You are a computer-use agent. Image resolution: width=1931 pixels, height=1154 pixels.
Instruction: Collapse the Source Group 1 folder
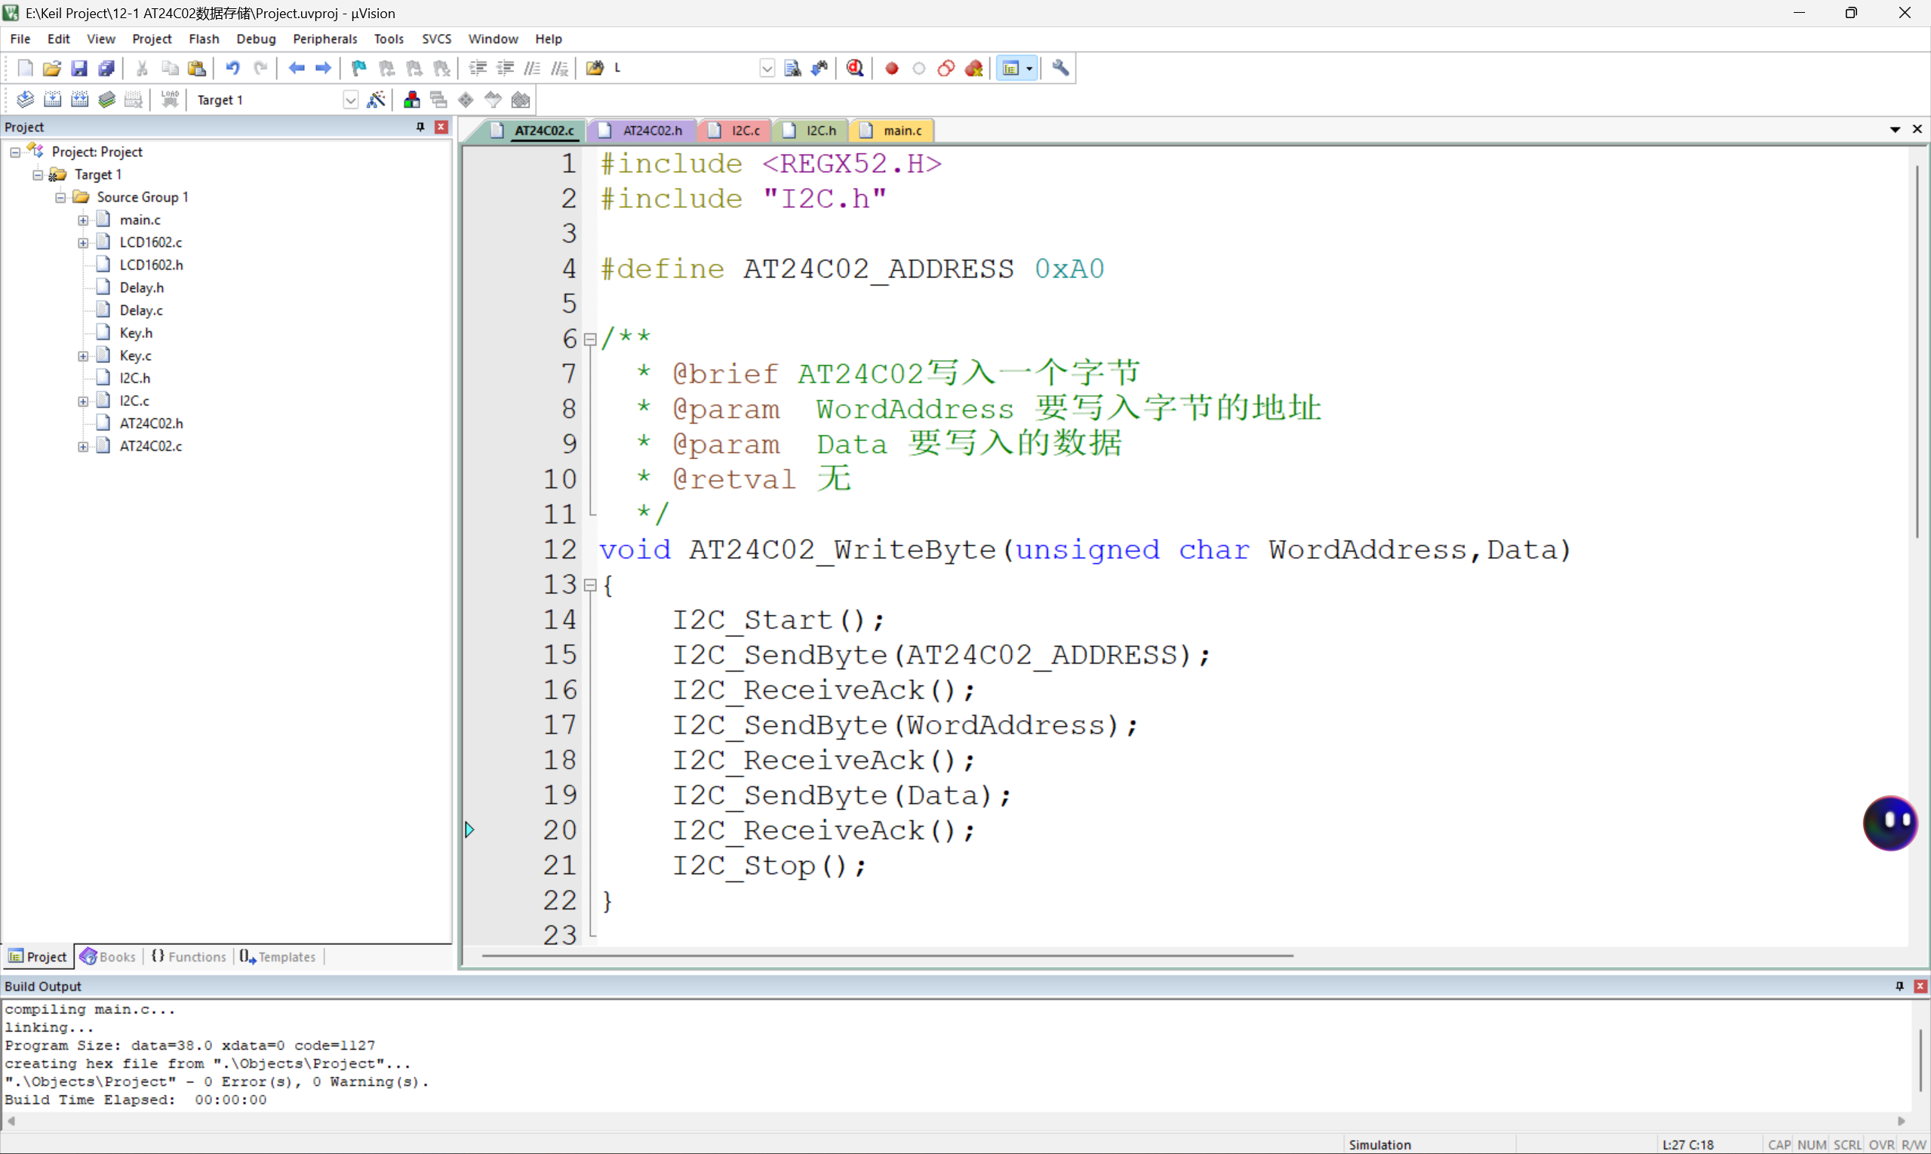(x=60, y=198)
